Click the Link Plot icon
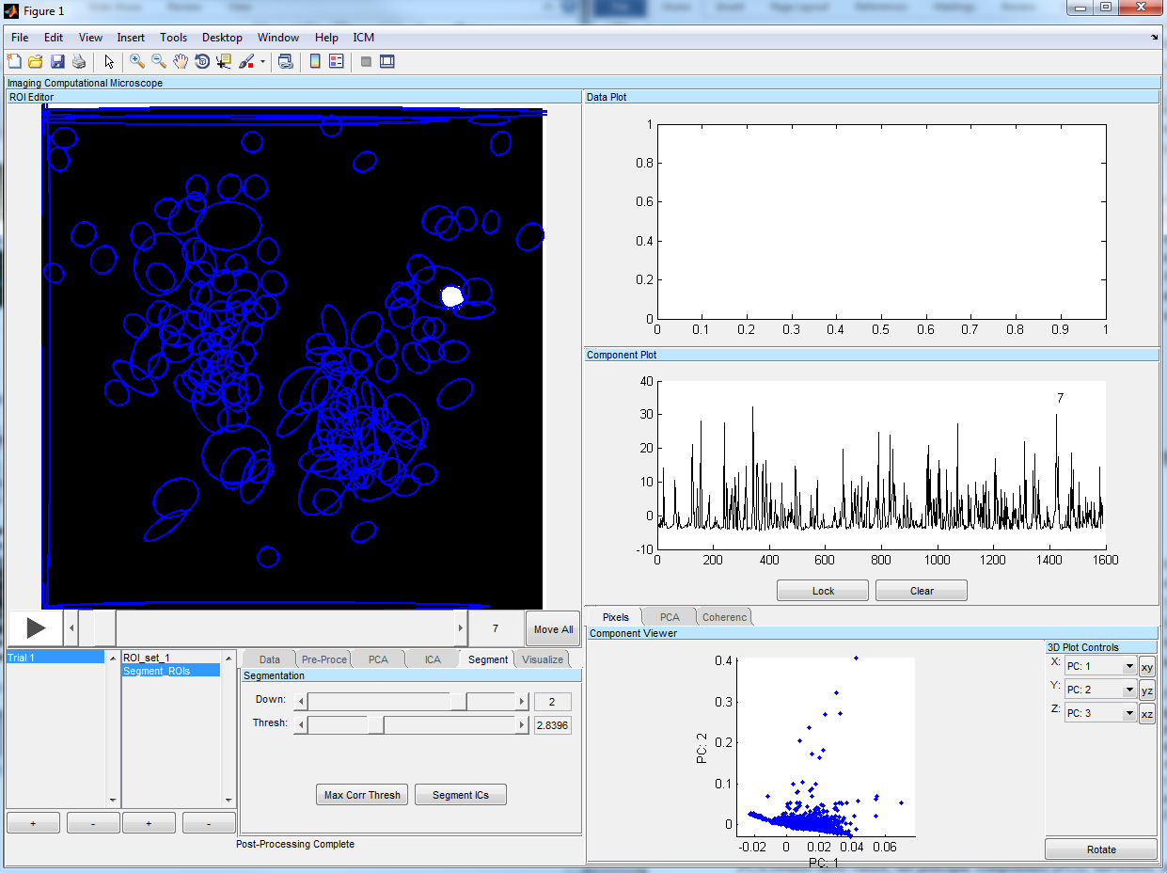The width and height of the screenshot is (1167, 873). click(285, 62)
